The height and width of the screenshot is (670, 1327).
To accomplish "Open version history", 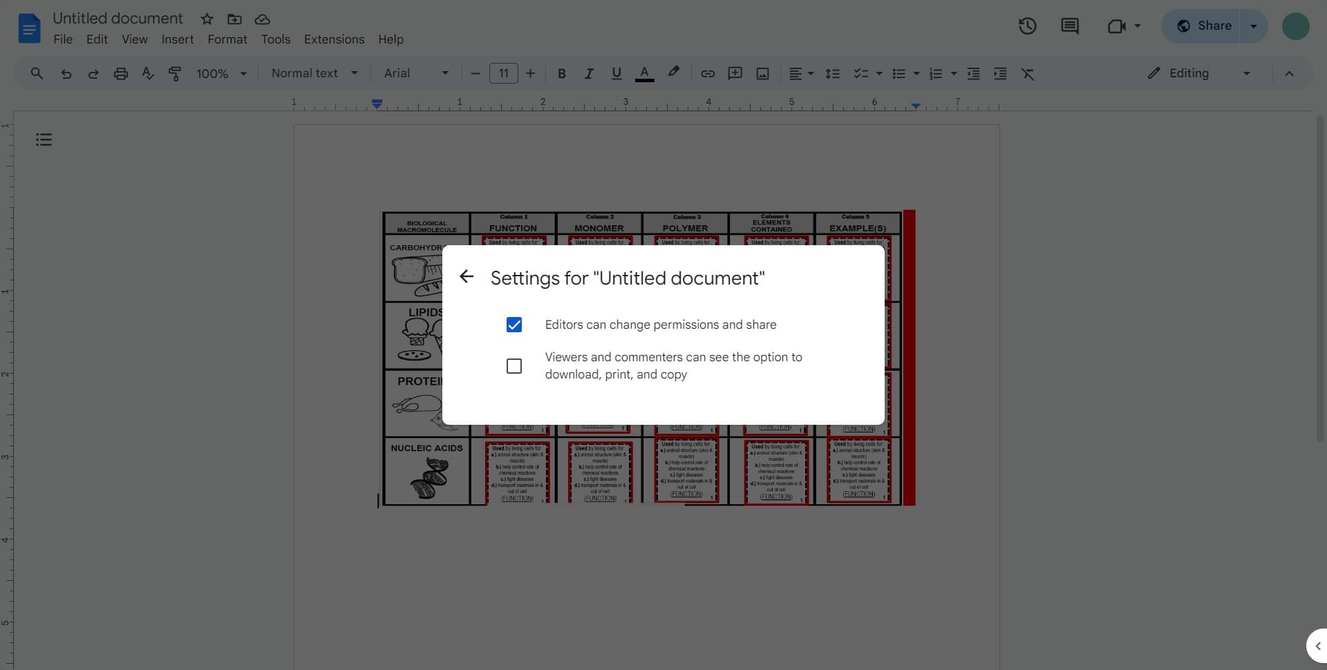I will [x=1027, y=26].
